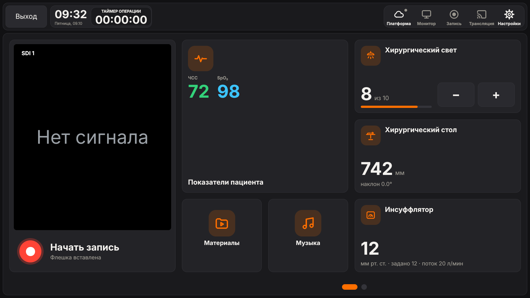This screenshot has height=298, width=530.
Task: Click the insufflator pressure value 12
Action: [370, 248]
